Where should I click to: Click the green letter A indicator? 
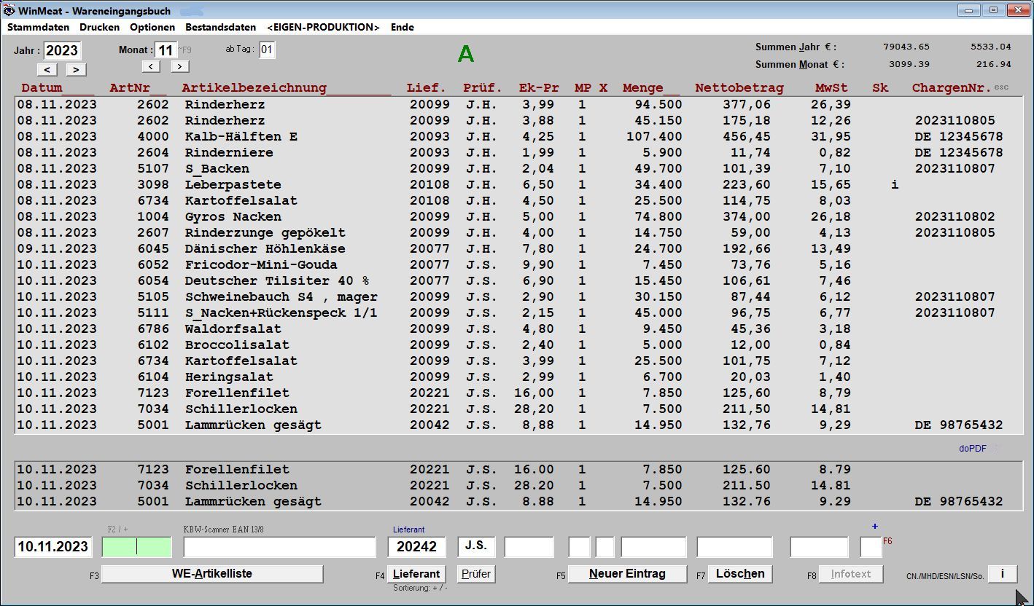click(x=465, y=54)
